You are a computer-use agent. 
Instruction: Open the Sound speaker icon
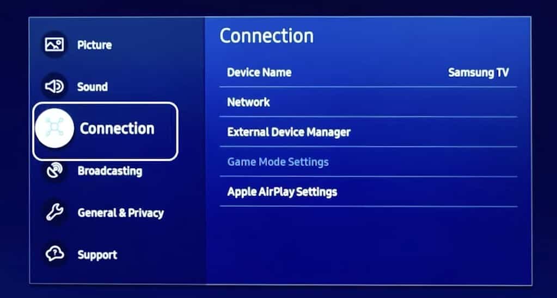point(54,86)
